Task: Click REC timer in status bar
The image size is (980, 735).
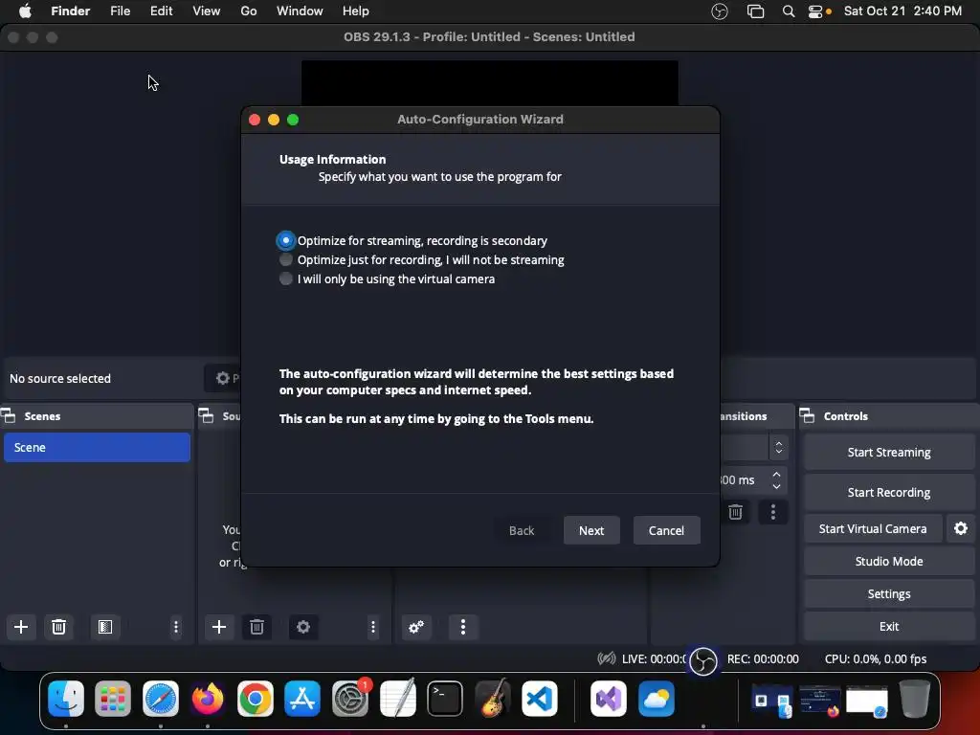Action: (763, 658)
